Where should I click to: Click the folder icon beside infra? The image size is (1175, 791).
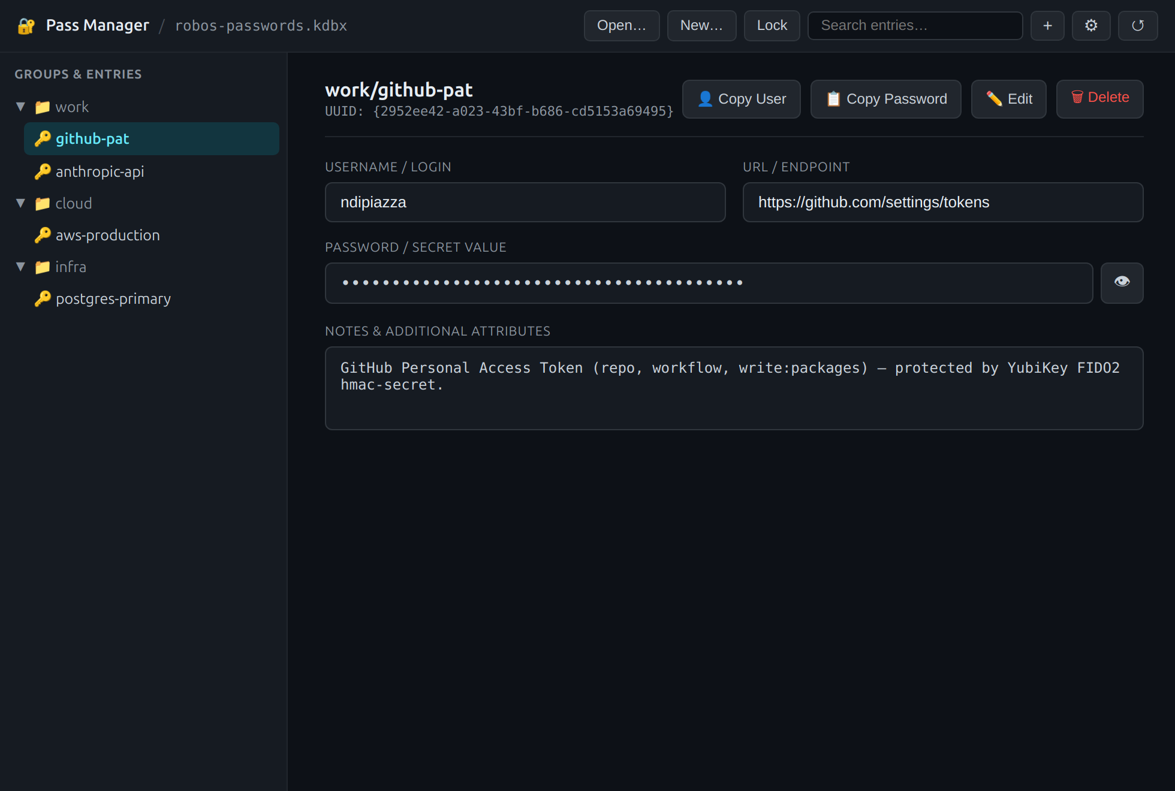43,267
